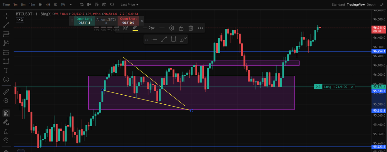Click the refresh/reset chart icon

(112, 5)
